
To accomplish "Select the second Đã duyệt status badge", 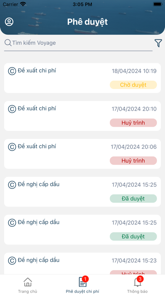I will pyautogui.click(x=133, y=236).
